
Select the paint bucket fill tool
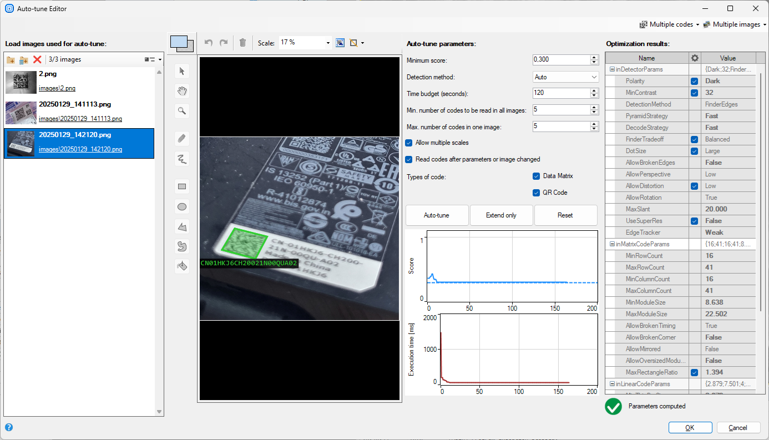[x=181, y=266]
